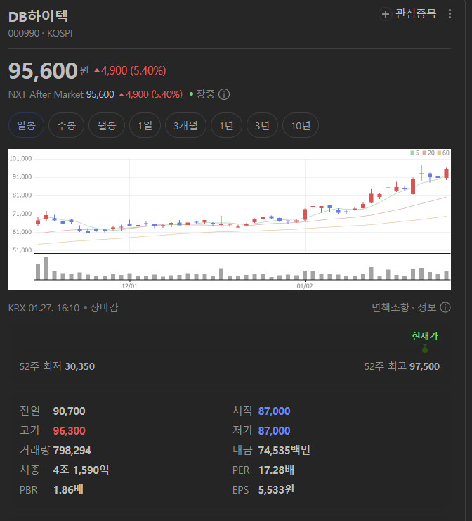The height and width of the screenshot is (521, 472).
Task: Click the green 5-day moving average legend
Action: click(x=415, y=153)
